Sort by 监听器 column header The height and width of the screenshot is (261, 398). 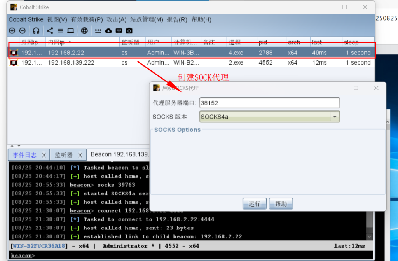click(x=132, y=42)
